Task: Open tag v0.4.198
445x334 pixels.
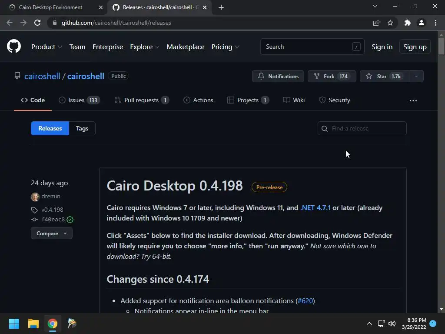Action: click(52, 210)
